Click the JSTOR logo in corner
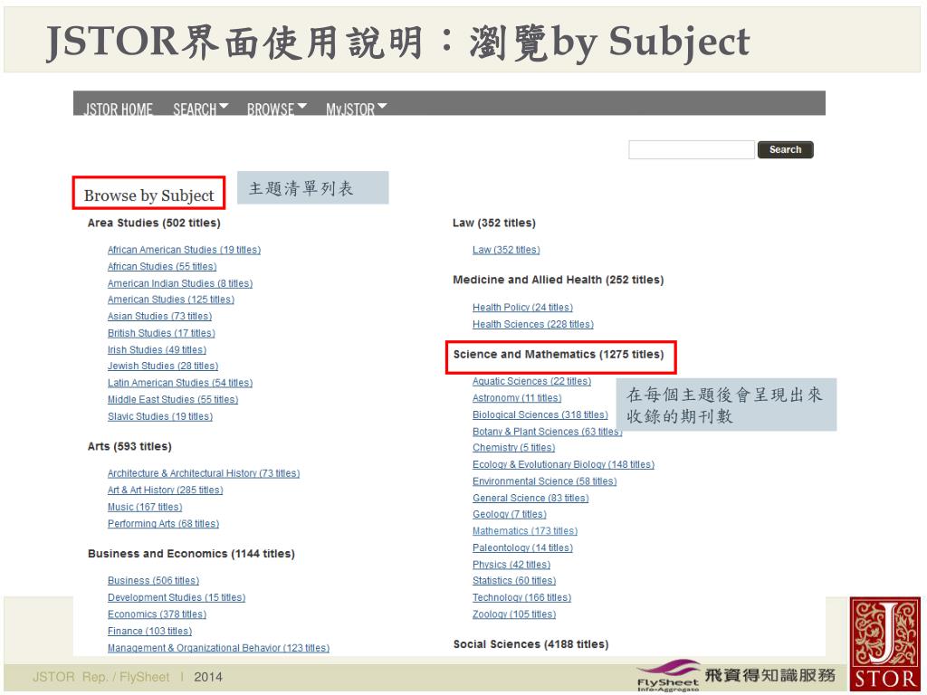Screen dimensions: 927x695 coord(884,643)
